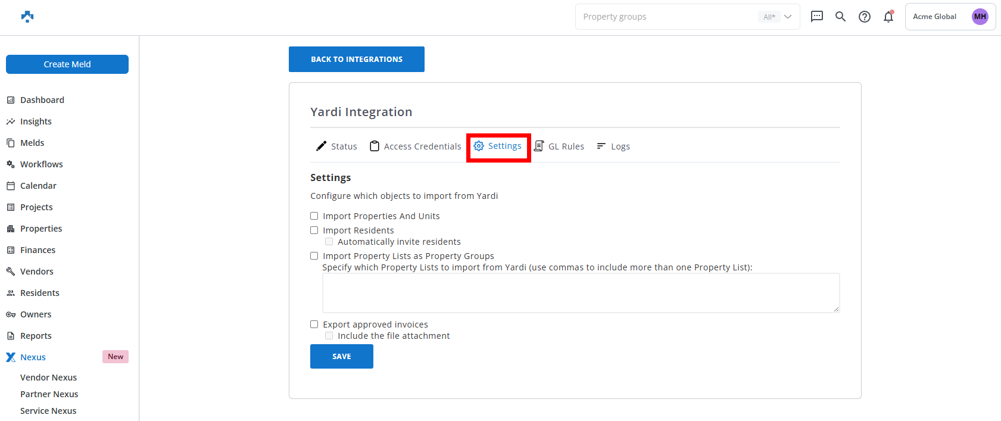1001x421 pixels.
Task: Open the chat messages icon in header
Action: tap(816, 17)
